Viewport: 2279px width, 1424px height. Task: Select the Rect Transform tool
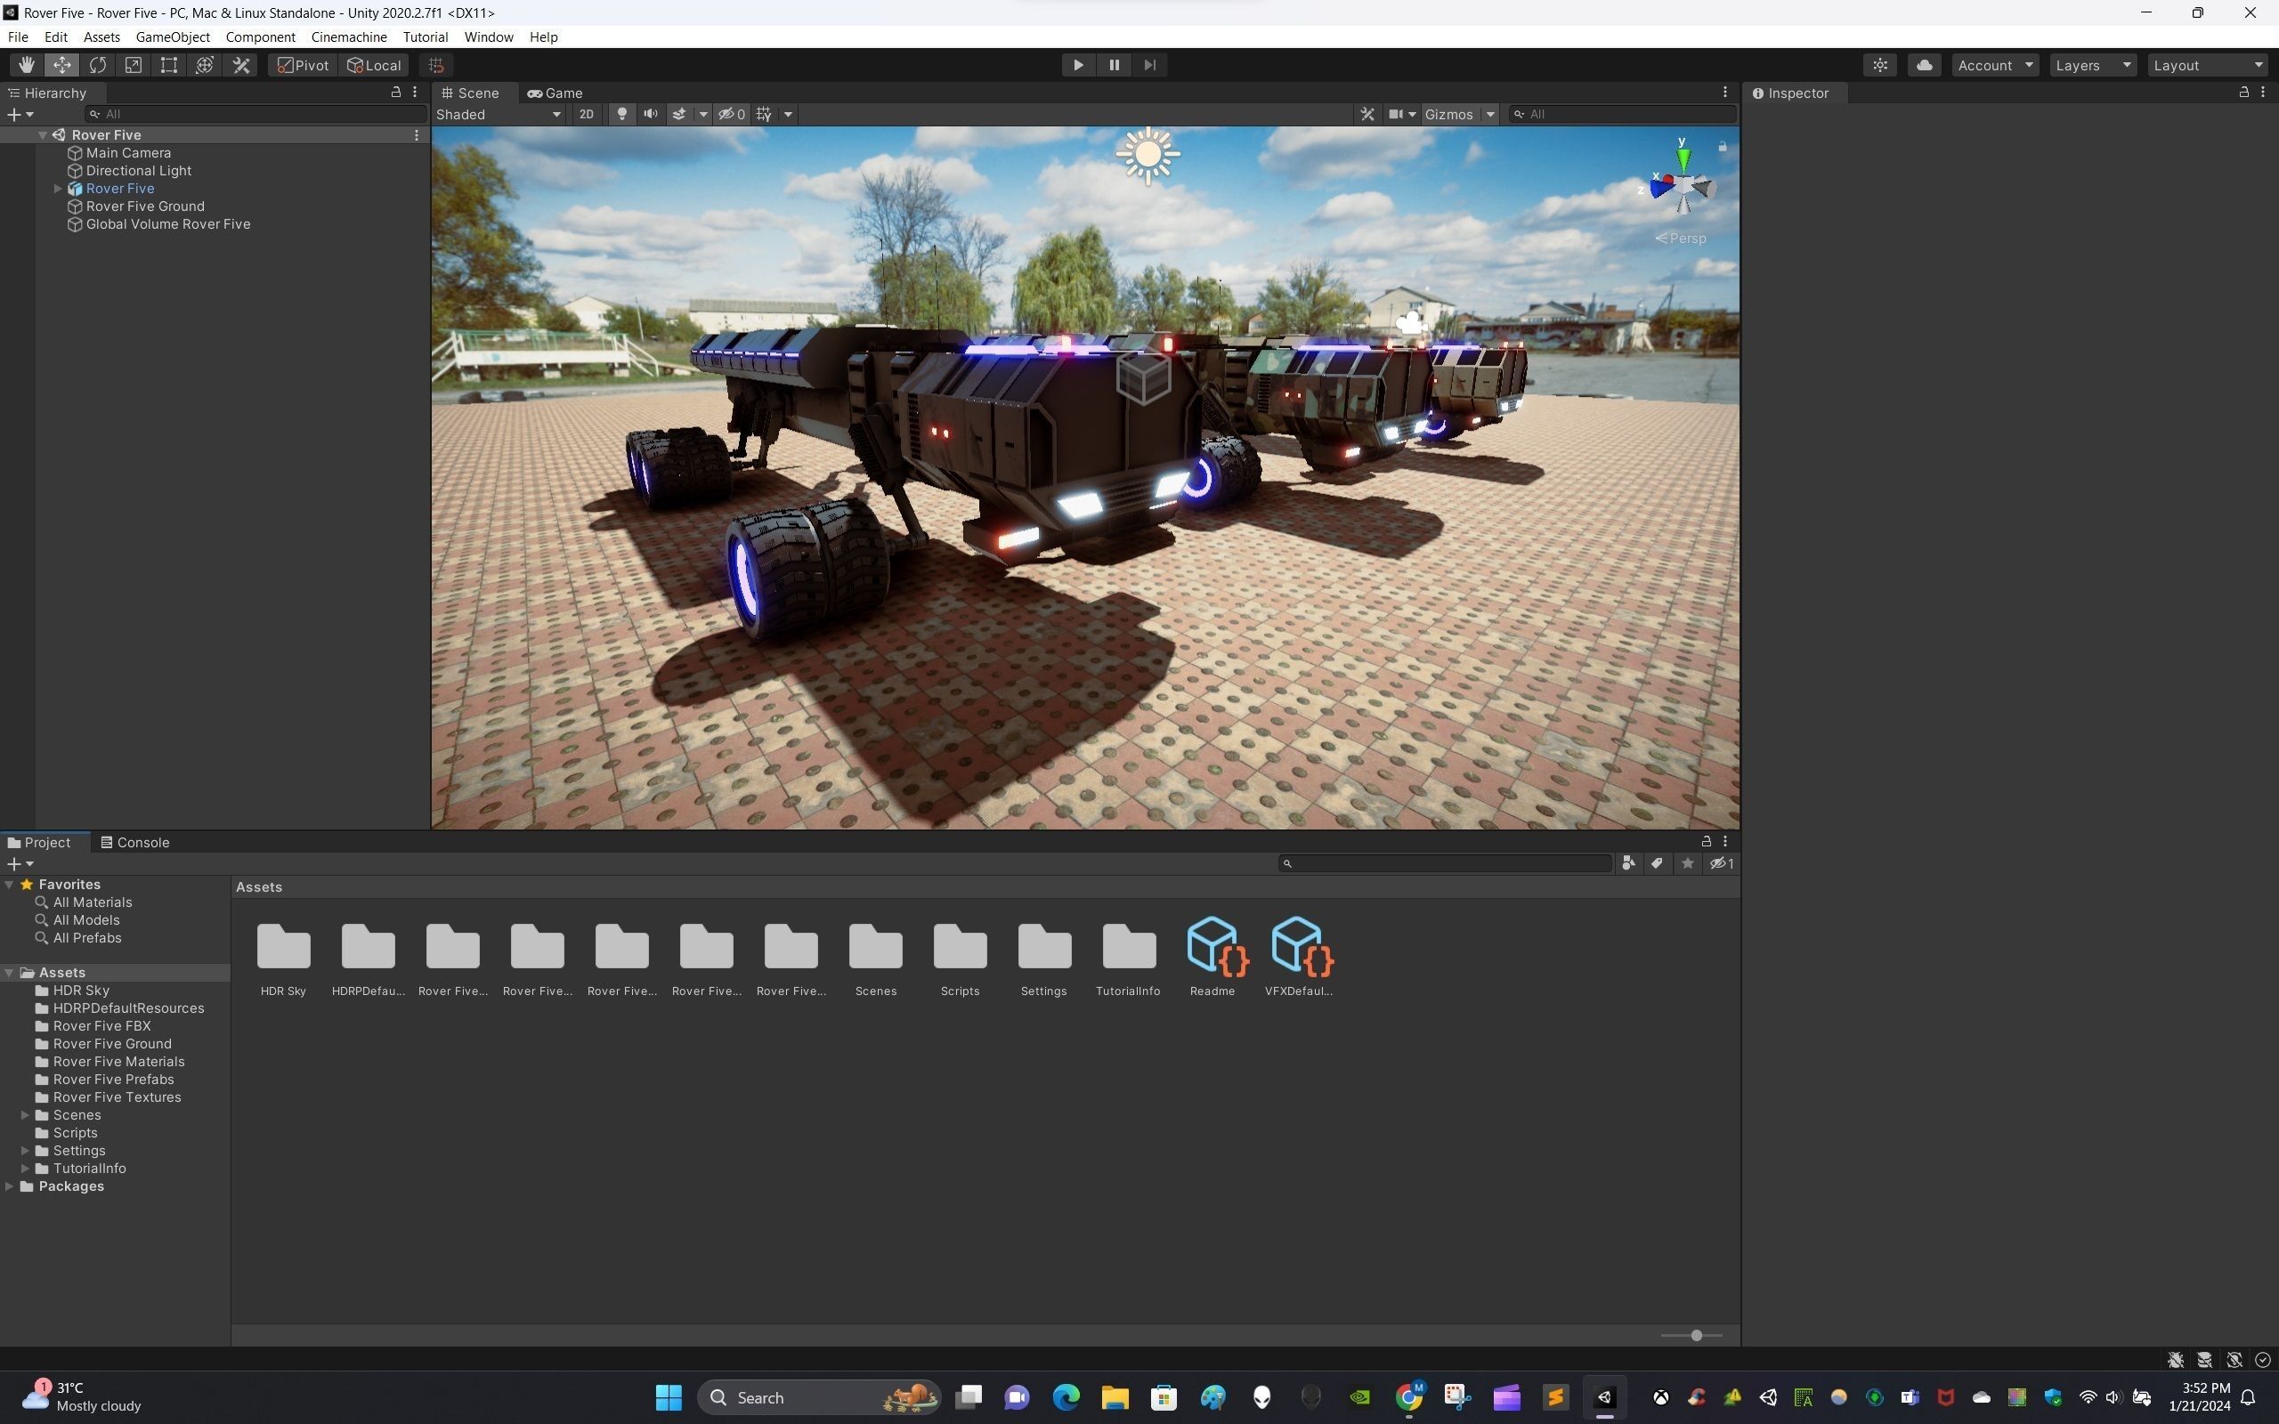click(x=168, y=65)
